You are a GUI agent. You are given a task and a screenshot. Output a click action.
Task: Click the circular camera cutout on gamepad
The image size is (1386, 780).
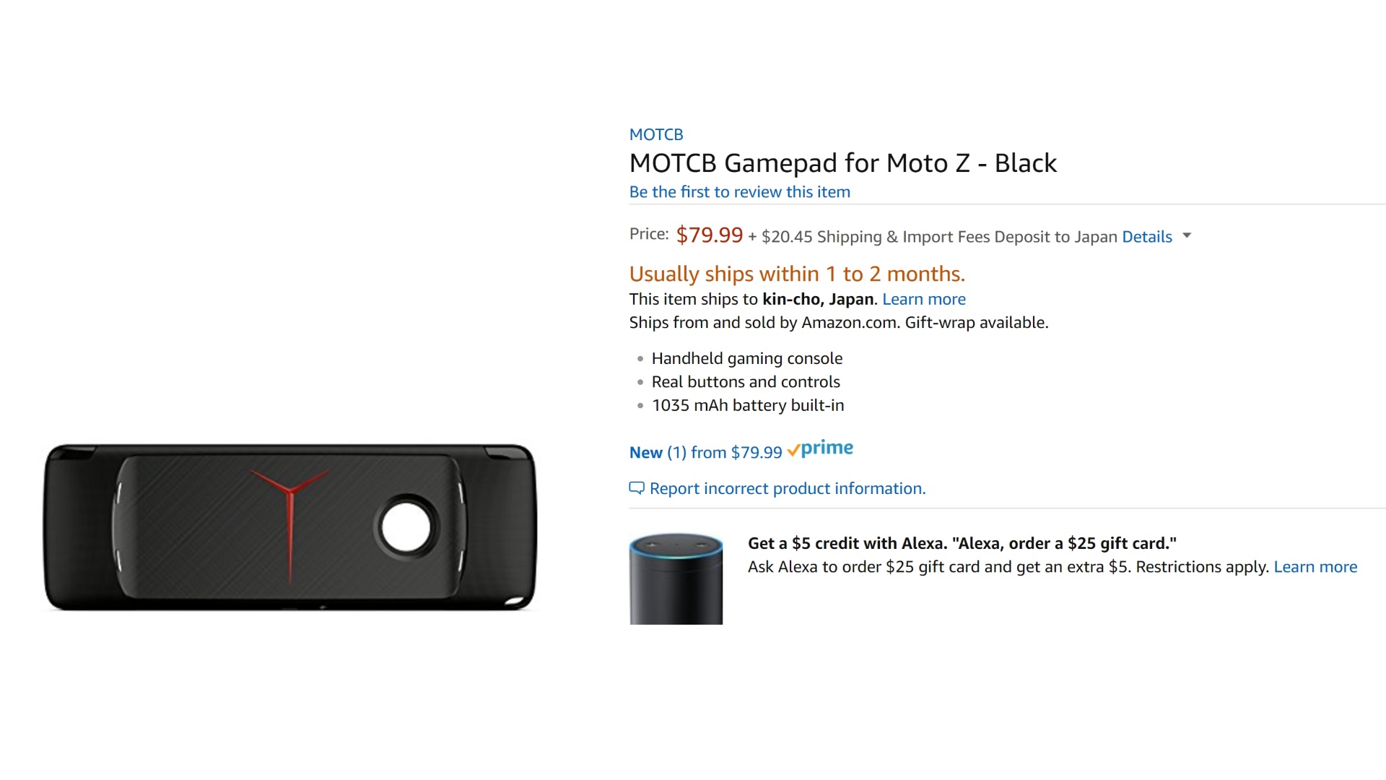(406, 527)
